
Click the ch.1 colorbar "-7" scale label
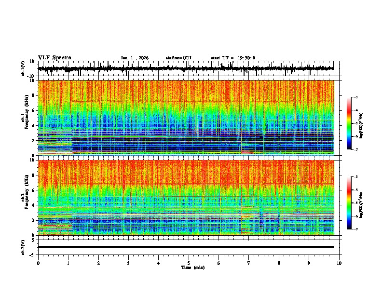[356, 149]
